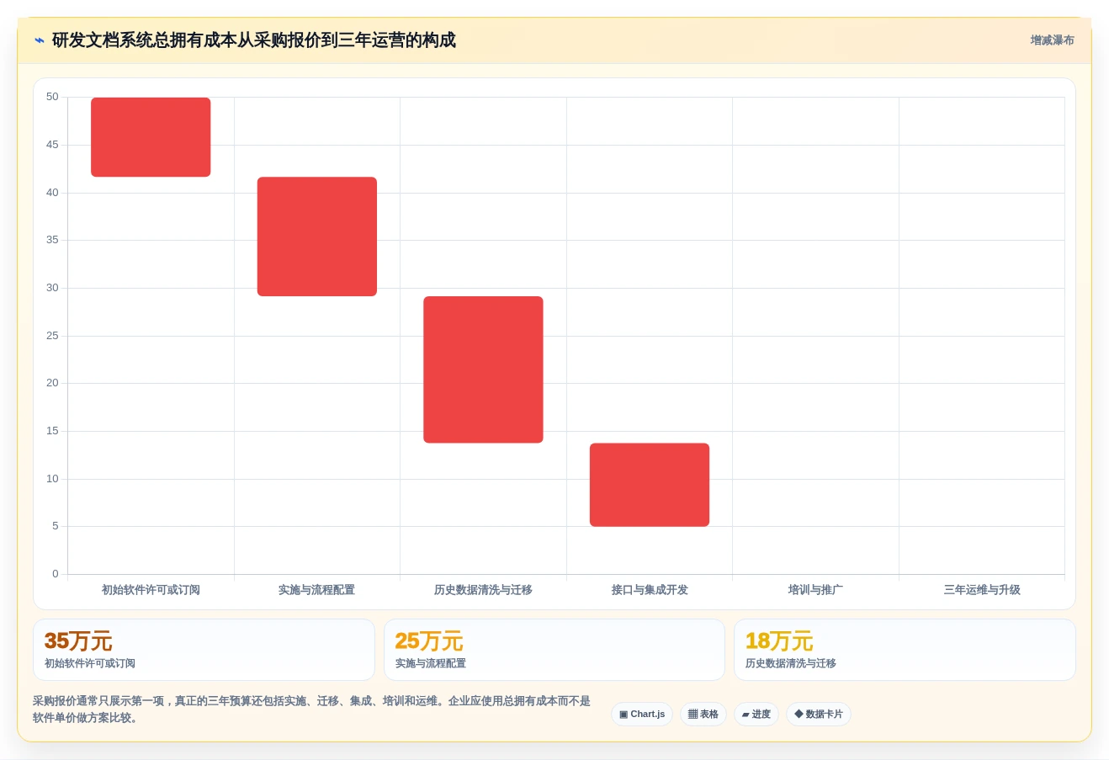Open the 25万元 data card
Image resolution: width=1109 pixels, height=760 pixels.
tap(554, 650)
